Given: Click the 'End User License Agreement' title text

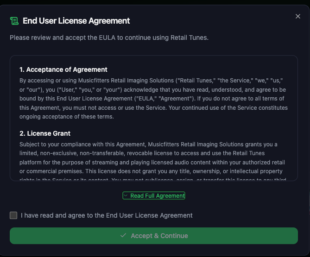Looking at the screenshot, I should click(76, 21).
